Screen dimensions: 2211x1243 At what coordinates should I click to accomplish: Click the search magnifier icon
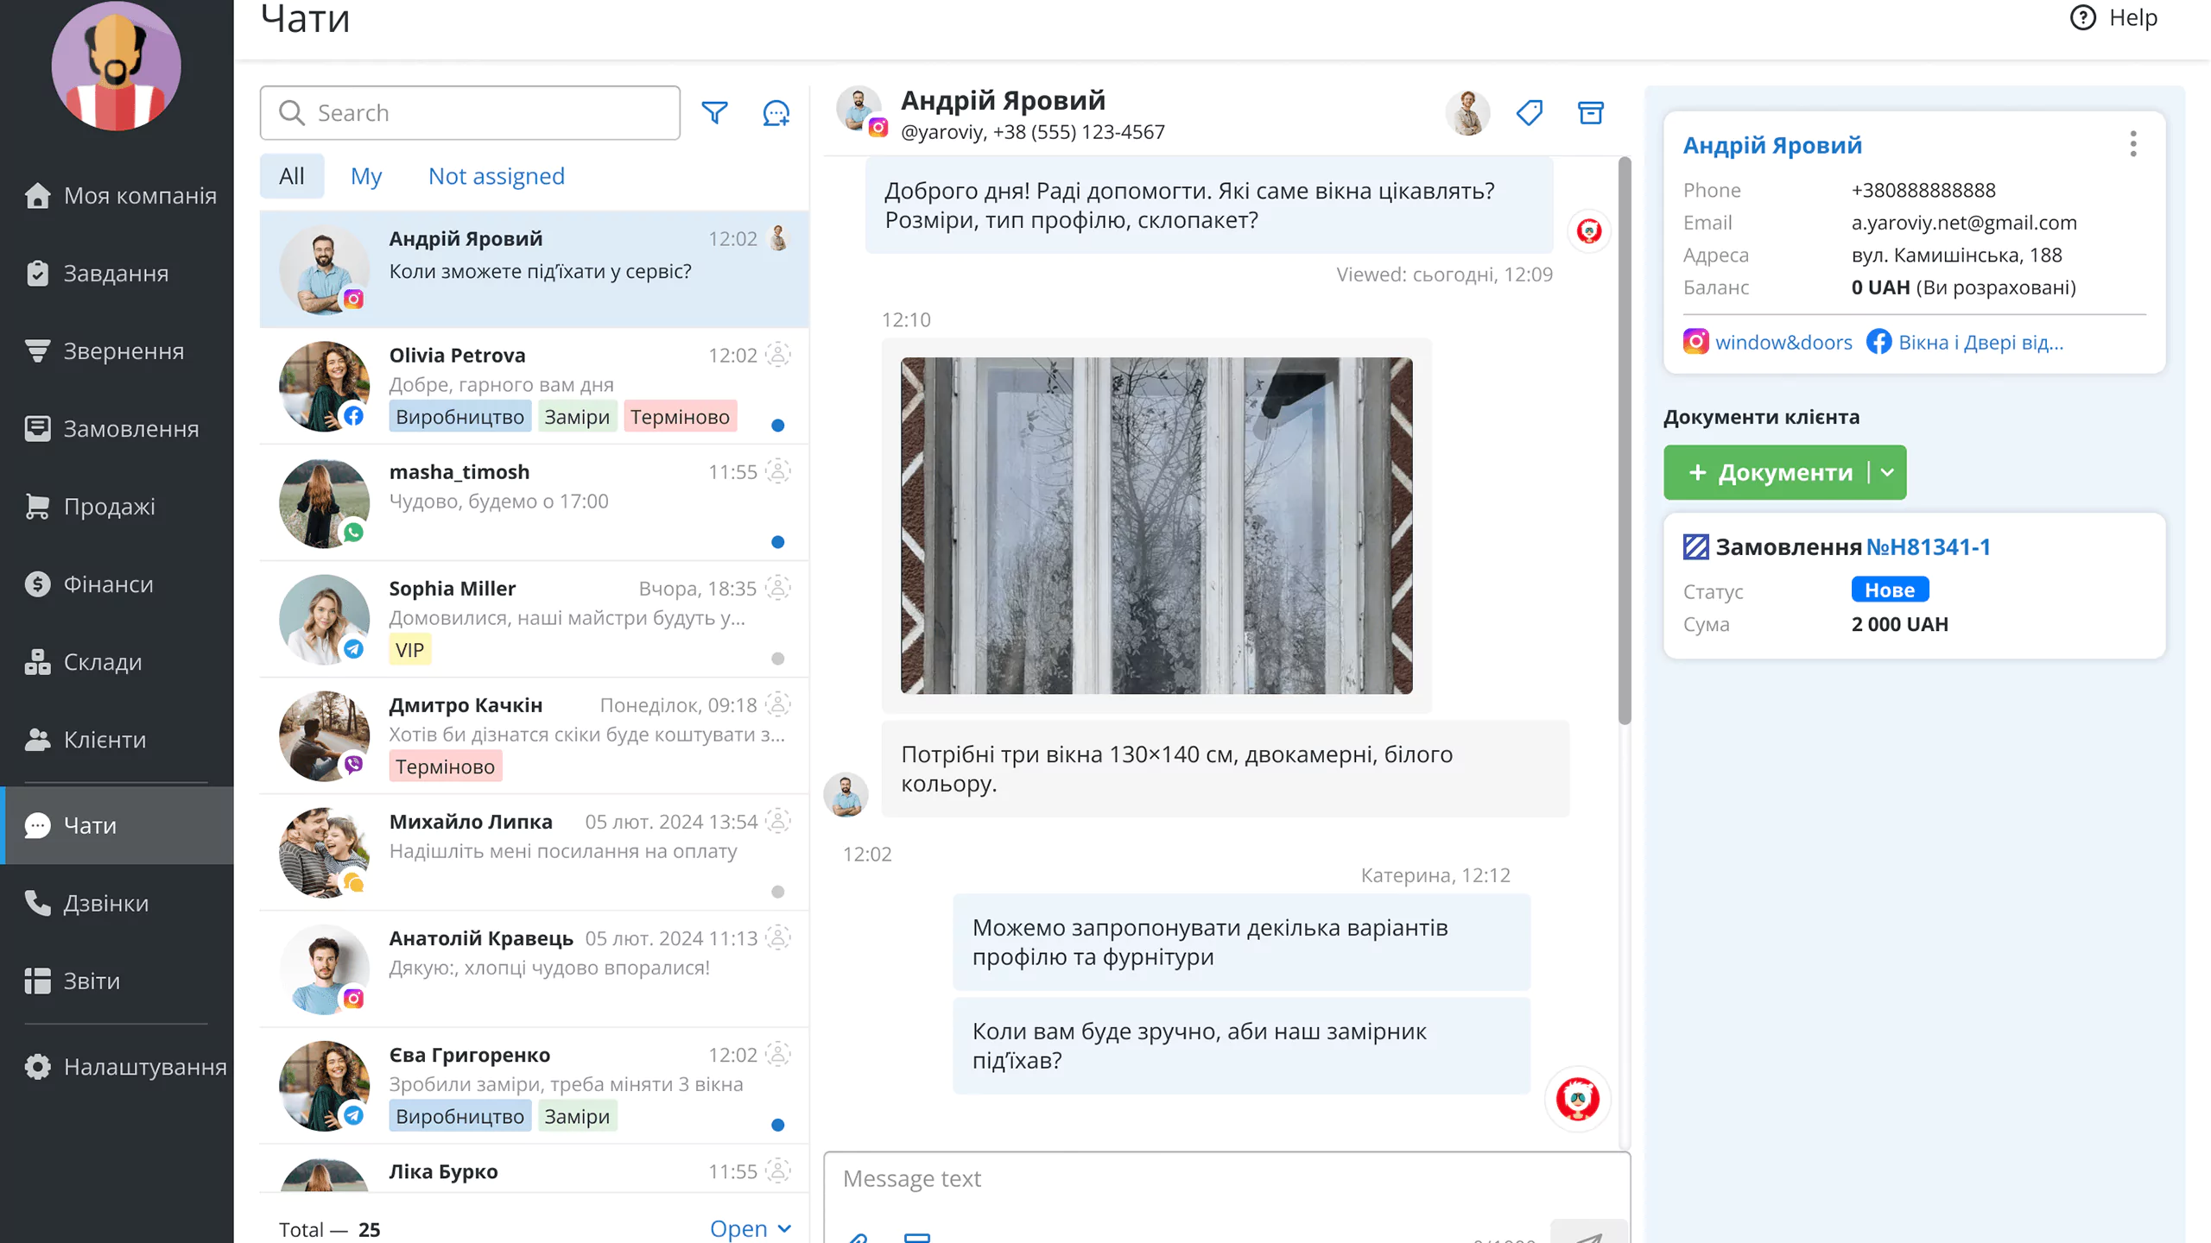pos(292,113)
